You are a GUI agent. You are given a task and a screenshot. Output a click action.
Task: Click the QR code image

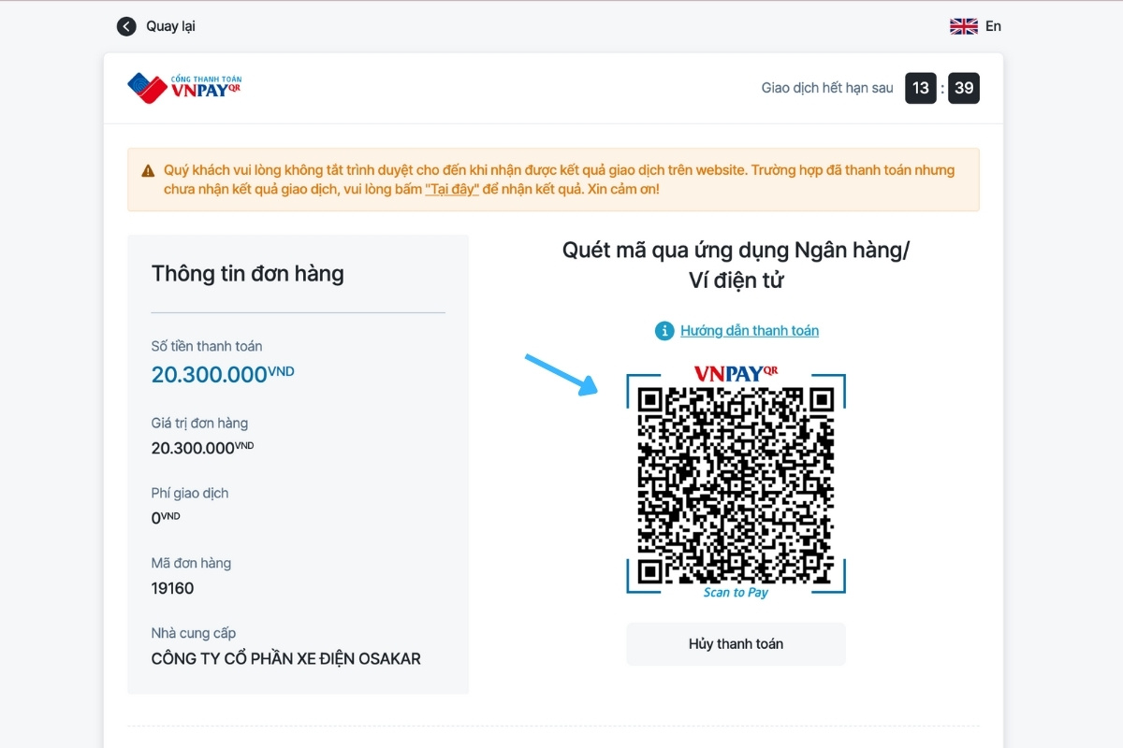pos(736,484)
